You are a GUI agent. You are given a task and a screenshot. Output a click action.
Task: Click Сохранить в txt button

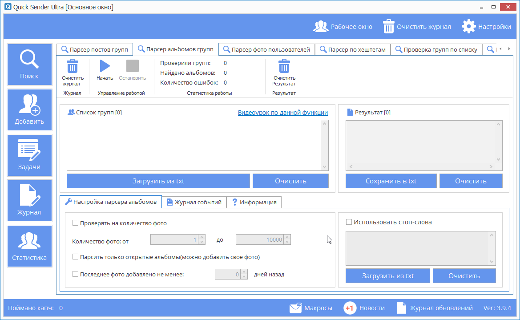[391, 181]
